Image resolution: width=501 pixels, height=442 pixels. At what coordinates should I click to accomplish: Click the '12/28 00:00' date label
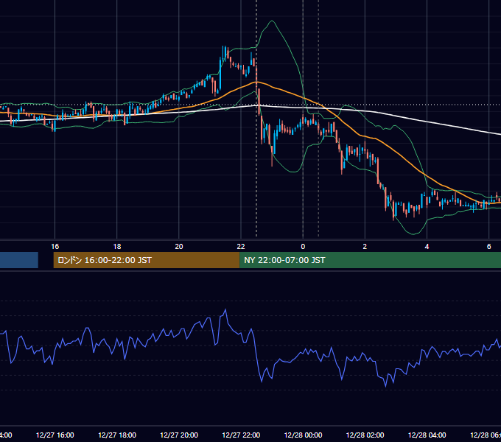pos(303,435)
